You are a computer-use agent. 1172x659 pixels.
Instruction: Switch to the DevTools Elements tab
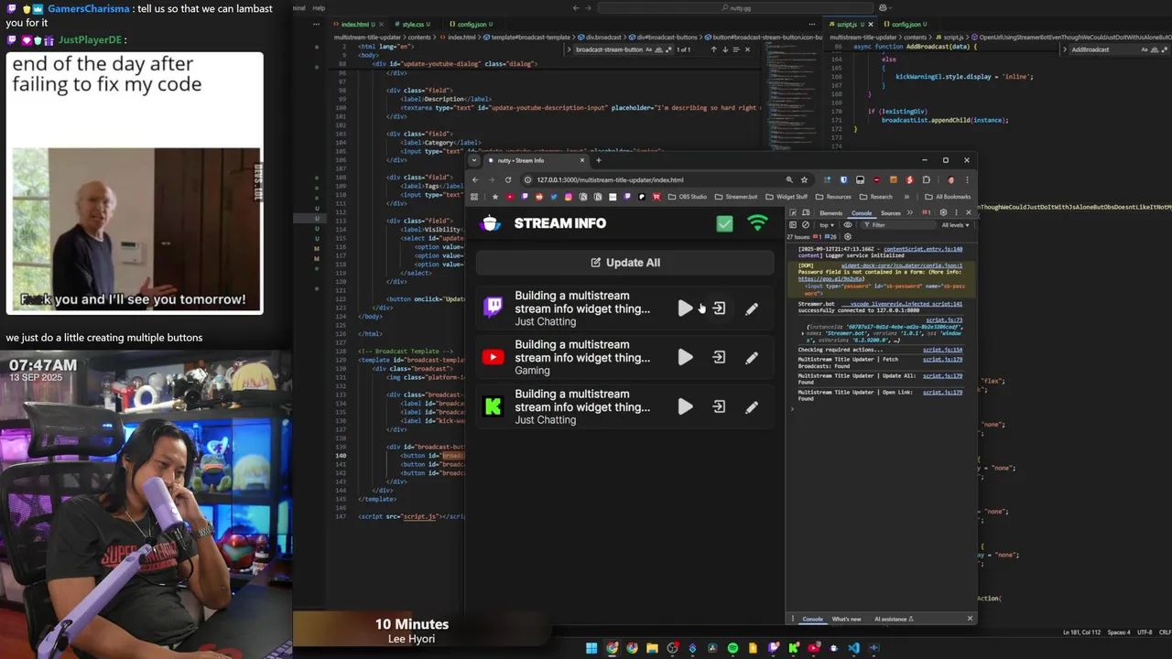830,213
